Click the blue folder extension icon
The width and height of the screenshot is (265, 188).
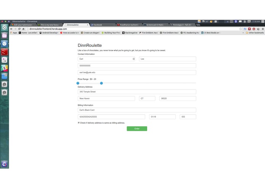click(245, 29)
